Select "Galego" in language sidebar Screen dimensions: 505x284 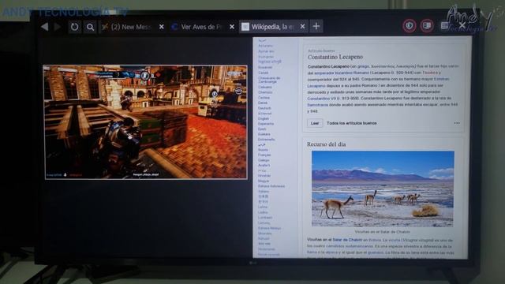pos(264,160)
